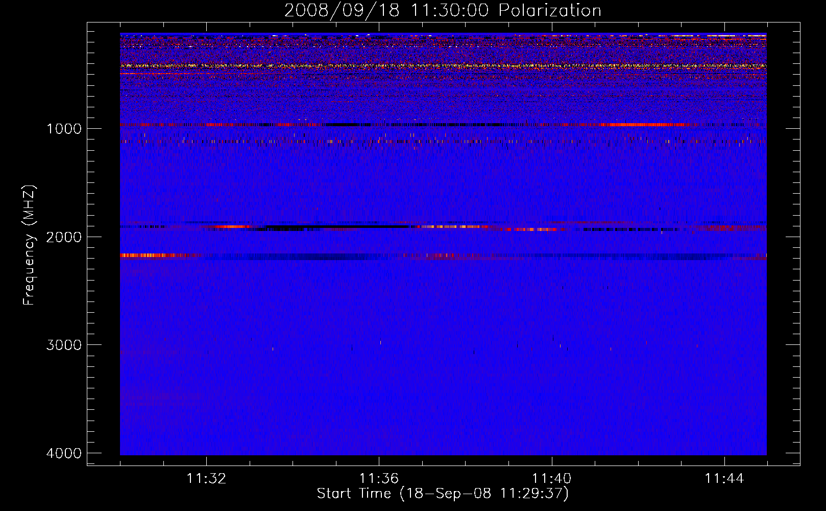The width and height of the screenshot is (826, 511).
Task: Click the 11:36 time tick label
Action: tap(379, 478)
